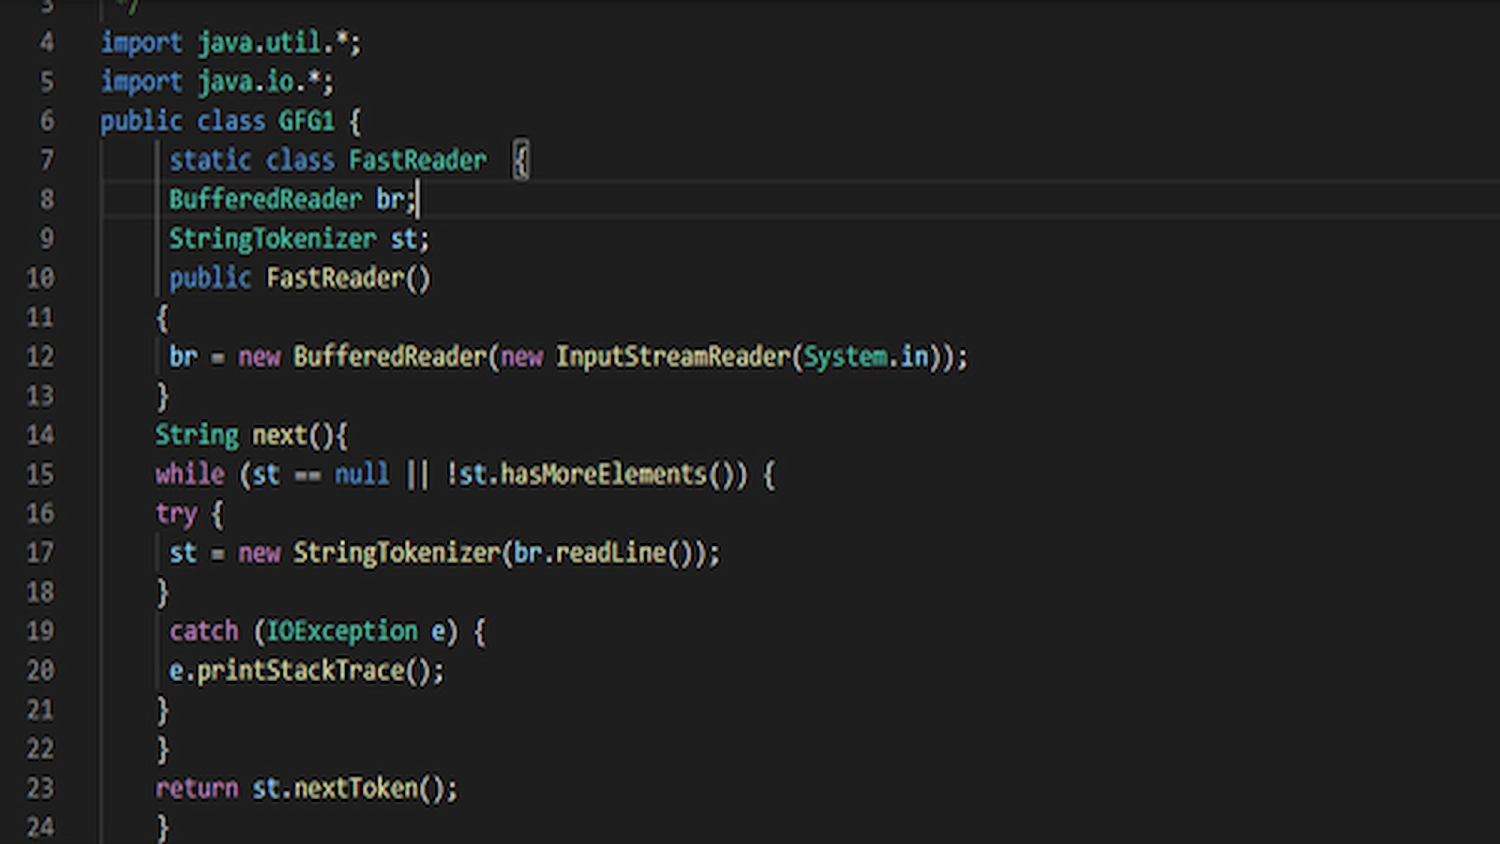Click IOException in the catch clause
The width and height of the screenshot is (1500, 844).
[342, 631]
